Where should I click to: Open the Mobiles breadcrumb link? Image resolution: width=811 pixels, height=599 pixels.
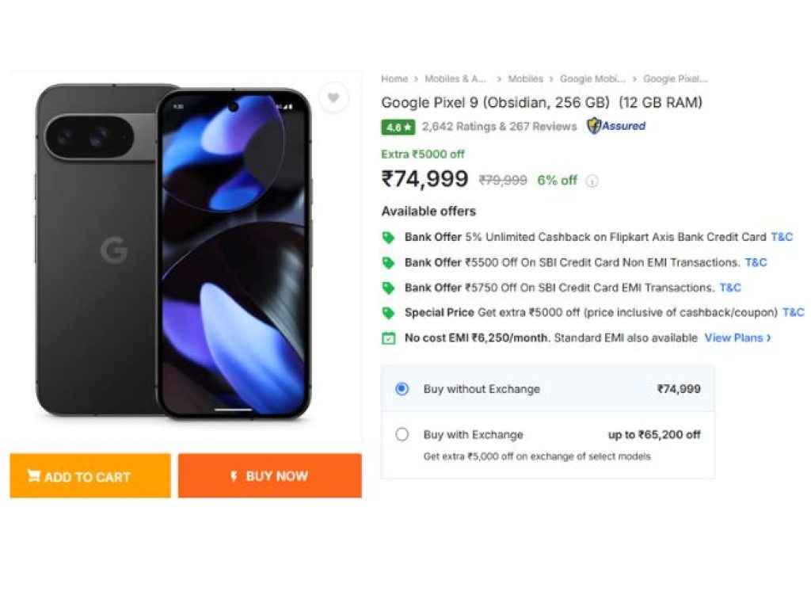525,79
